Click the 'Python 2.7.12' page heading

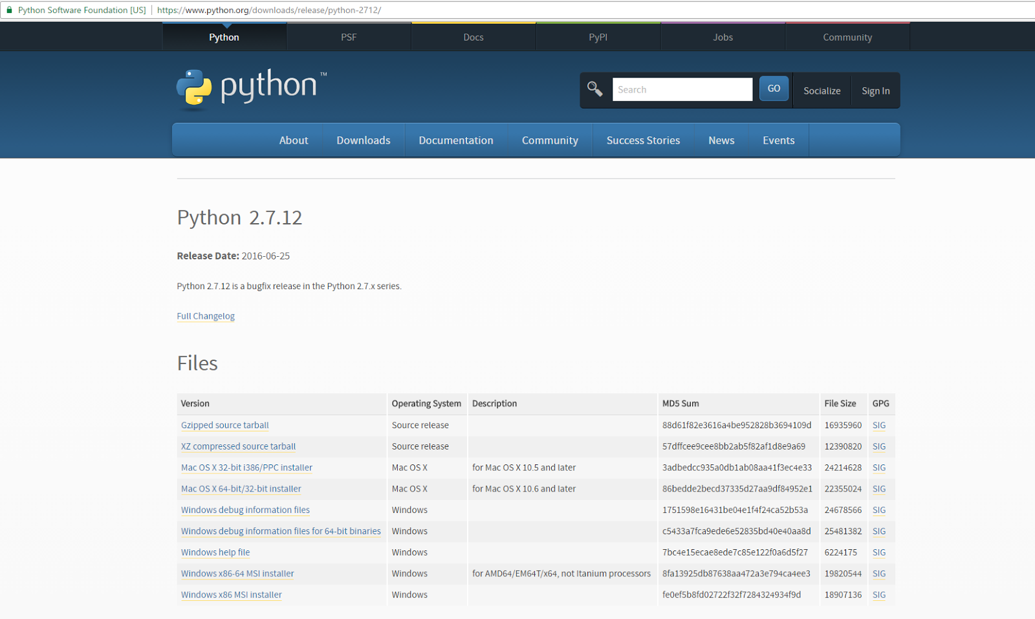click(x=239, y=217)
